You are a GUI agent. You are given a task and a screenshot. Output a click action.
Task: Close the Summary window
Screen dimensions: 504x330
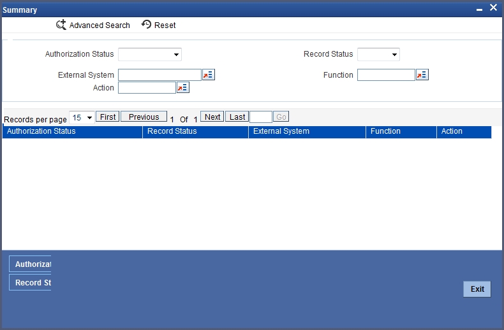tap(493, 8)
